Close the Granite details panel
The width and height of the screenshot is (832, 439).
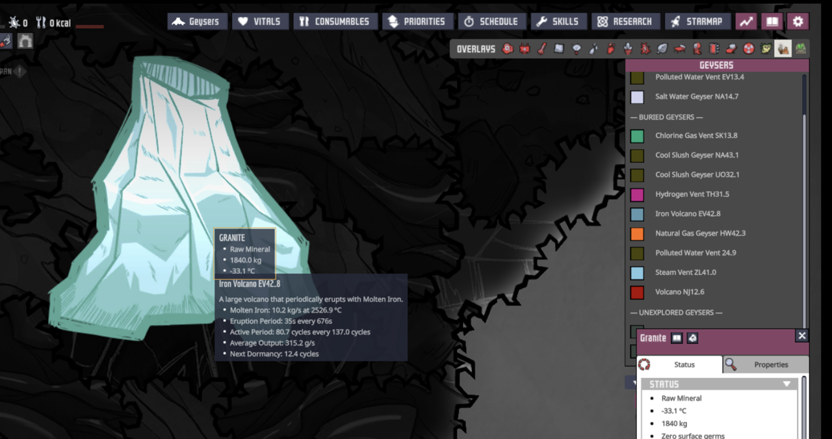(802, 336)
